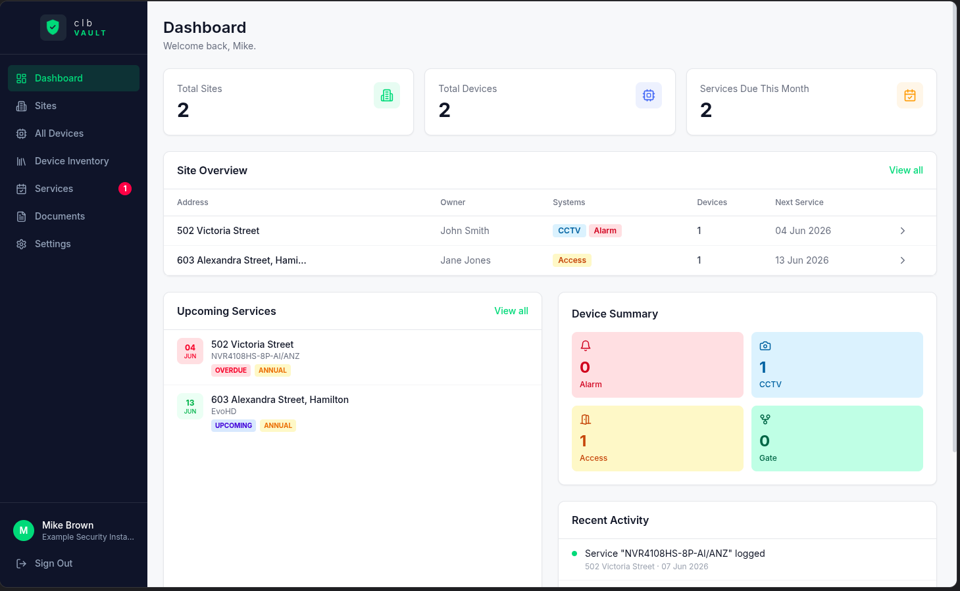Click the blue chip icon on Total Devices card
The height and width of the screenshot is (591, 960).
tap(649, 95)
